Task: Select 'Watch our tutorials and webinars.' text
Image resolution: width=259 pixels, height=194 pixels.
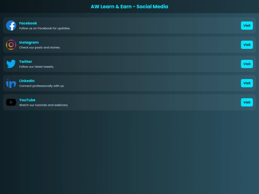Action: (44, 105)
